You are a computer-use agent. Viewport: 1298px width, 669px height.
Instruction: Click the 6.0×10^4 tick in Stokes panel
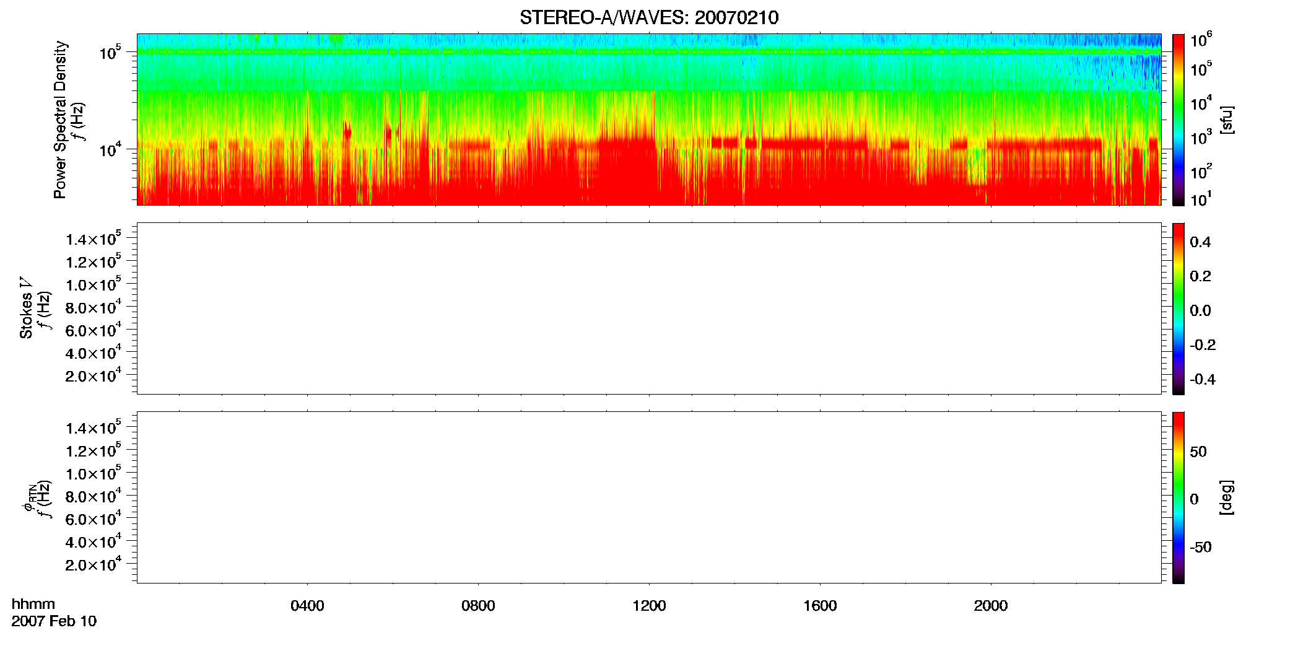point(94,329)
